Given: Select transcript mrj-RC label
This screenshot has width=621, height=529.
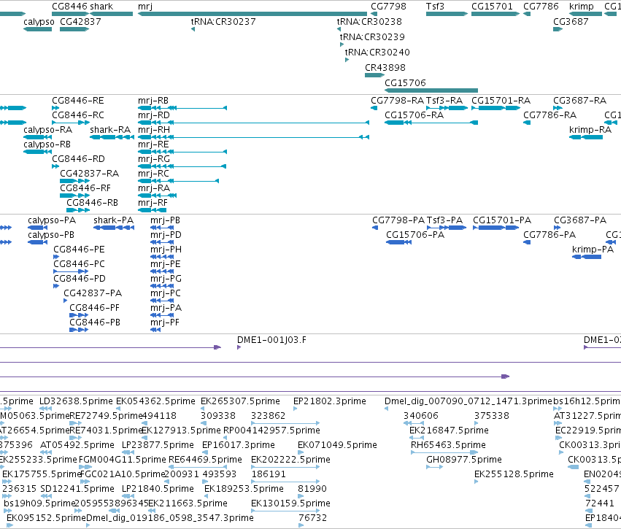Looking at the screenshot, I should point(153,174).
